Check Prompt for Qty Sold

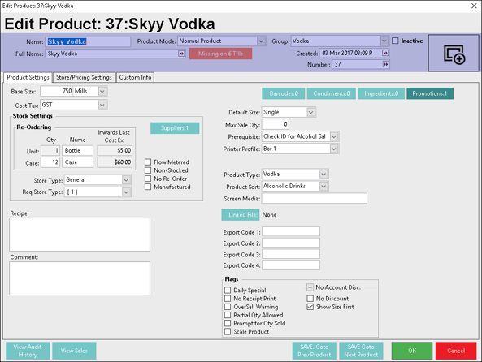pyautogui.click(x=228, y=323)
